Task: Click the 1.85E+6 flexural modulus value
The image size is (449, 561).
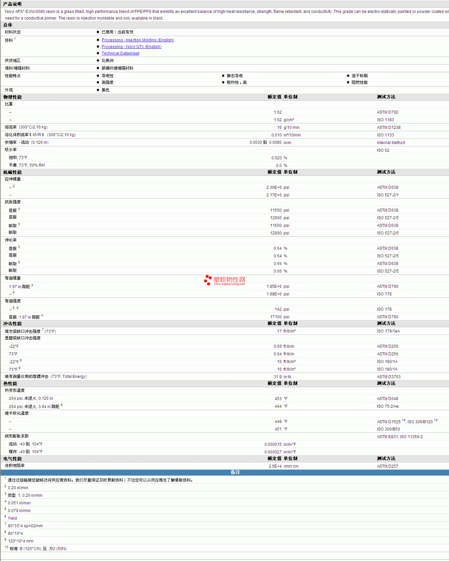Action: point(274,286)
